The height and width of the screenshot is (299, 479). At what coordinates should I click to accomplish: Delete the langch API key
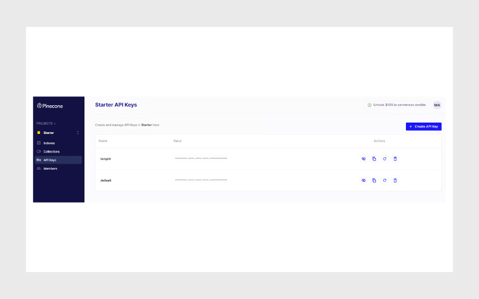(395, 158)
